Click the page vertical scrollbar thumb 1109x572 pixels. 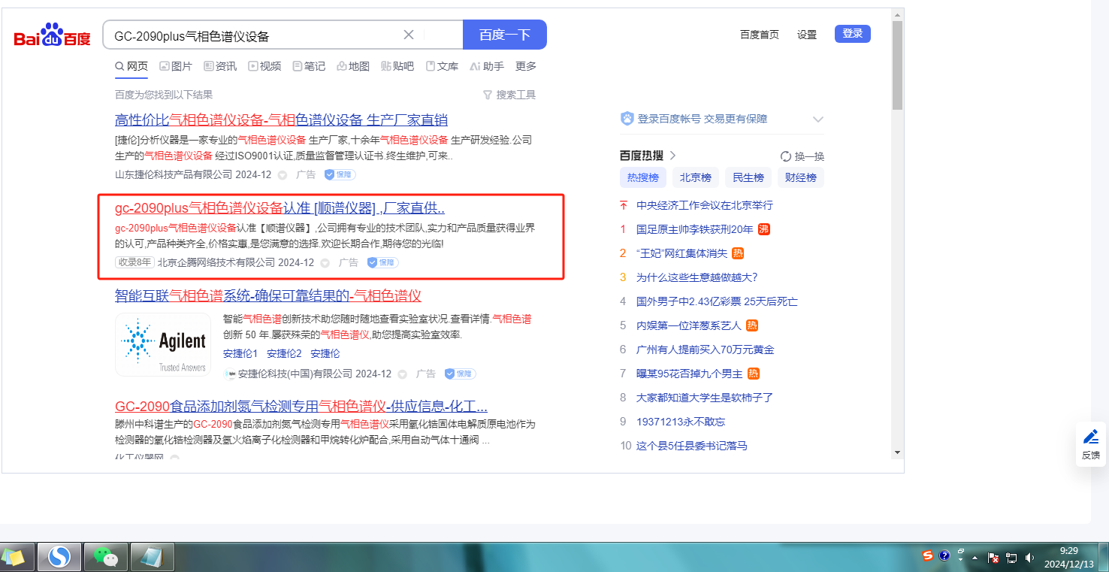click(897, 65)
